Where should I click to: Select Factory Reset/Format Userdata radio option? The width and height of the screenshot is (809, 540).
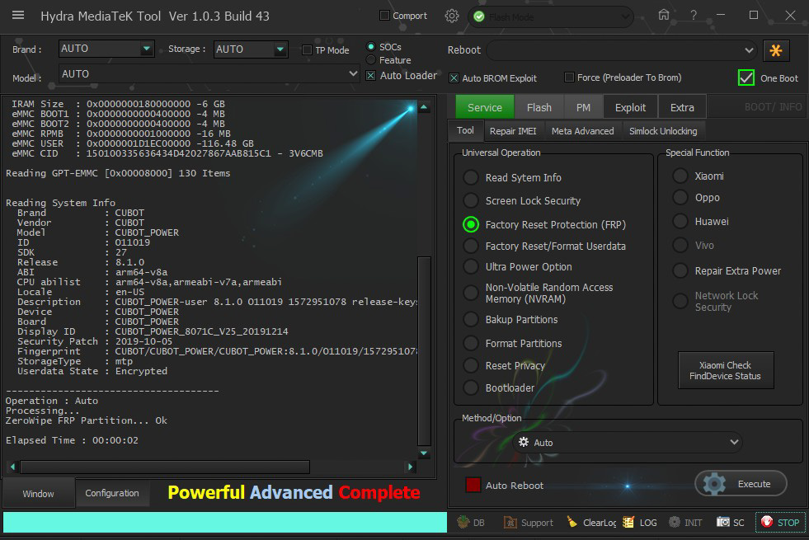click(x=471, y=246)
